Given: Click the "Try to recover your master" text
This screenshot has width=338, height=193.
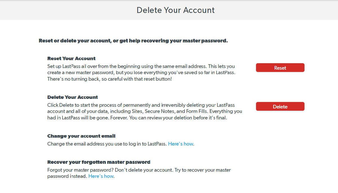Looking at the screenshot, I should [203, 170].
